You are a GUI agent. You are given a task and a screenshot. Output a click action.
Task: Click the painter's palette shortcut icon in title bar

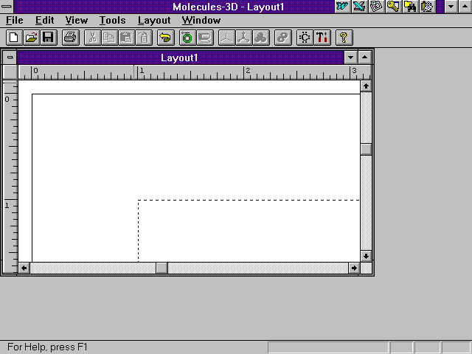[376, 7]
